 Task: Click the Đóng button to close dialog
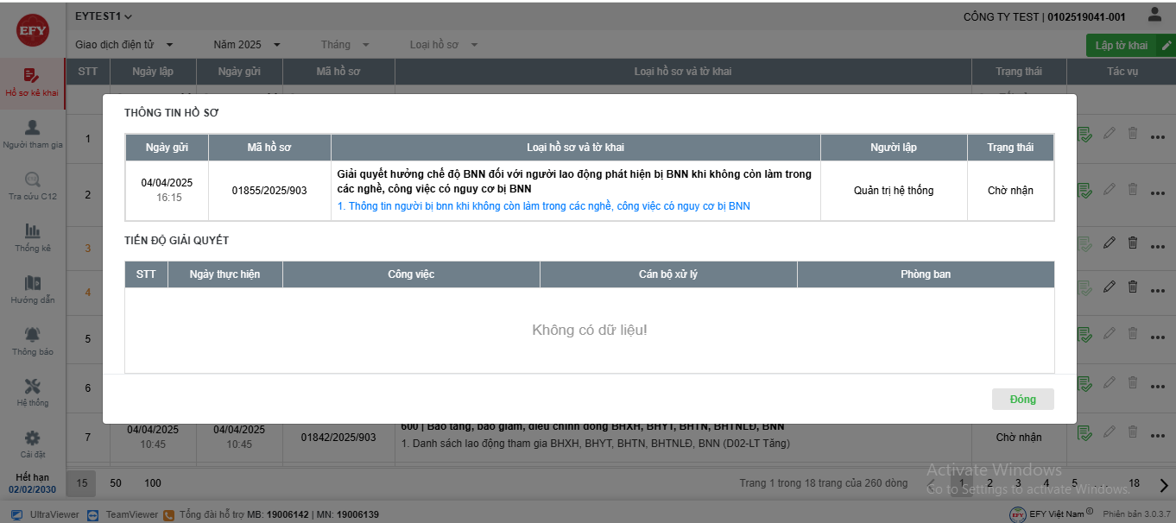point(1022,400)
